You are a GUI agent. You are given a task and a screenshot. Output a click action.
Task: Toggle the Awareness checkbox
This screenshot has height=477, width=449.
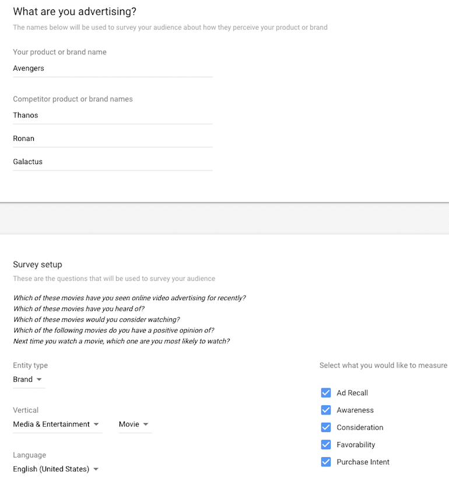pos(325,410)
